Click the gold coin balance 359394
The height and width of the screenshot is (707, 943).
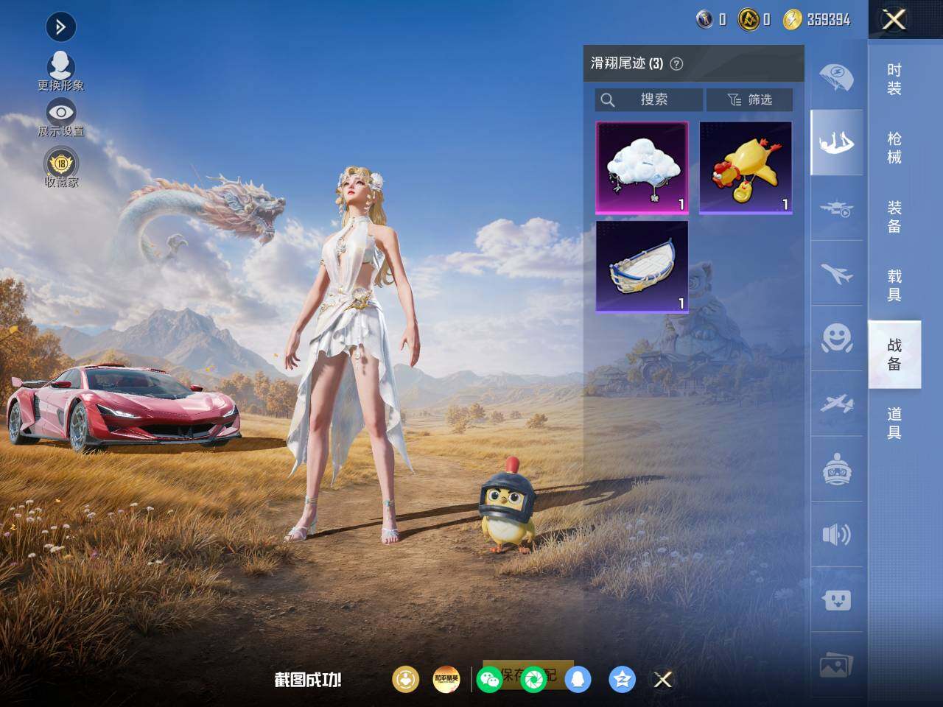(828, 20)
